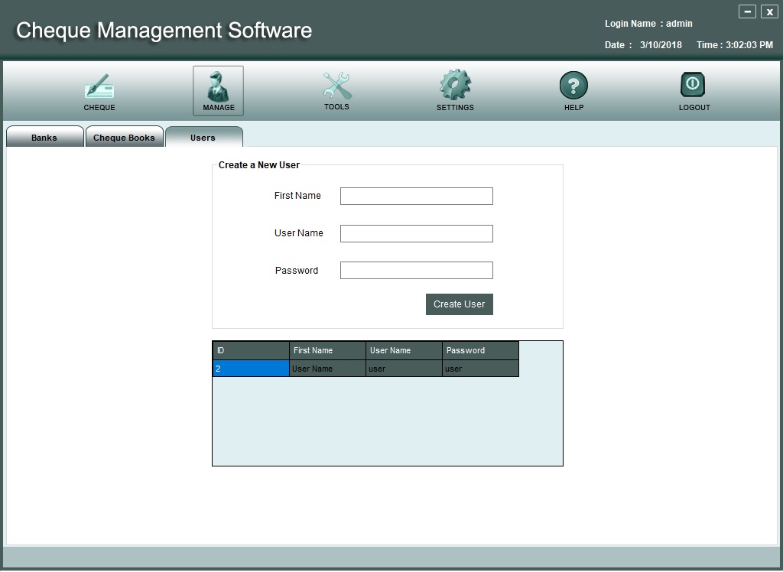Select the row cell with ID 2
Screen dimensions: 783x572
coord(251,369)
